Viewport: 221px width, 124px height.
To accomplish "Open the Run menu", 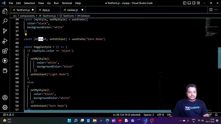I will (56, 3).
